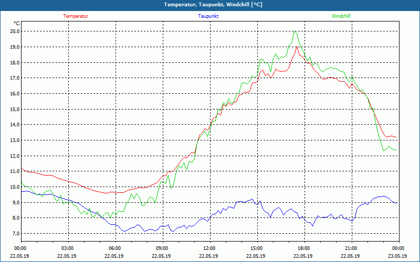Click the 09:00 time axis label
Viewport: 420px width, 262px height.
point(161,248)
